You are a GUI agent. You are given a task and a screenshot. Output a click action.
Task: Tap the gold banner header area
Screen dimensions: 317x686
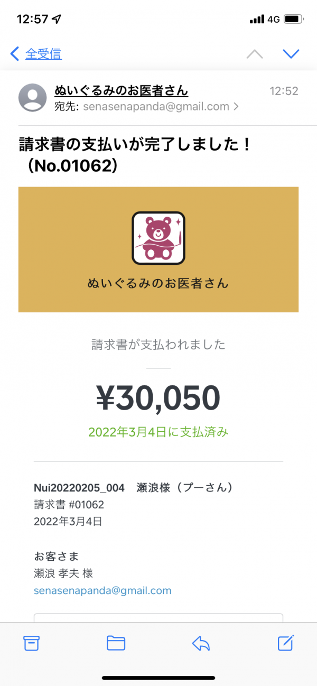tap(158, 249)
